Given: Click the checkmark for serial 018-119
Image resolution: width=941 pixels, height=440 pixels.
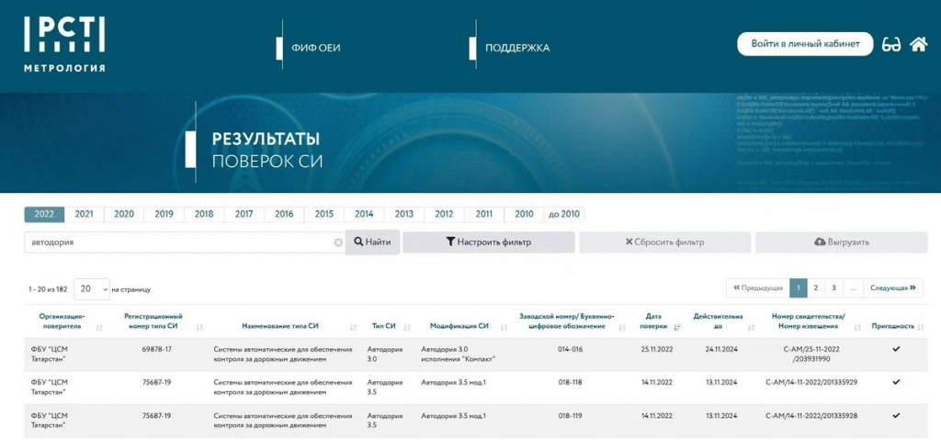Looking at the screenshot, I should coord(896,415).
